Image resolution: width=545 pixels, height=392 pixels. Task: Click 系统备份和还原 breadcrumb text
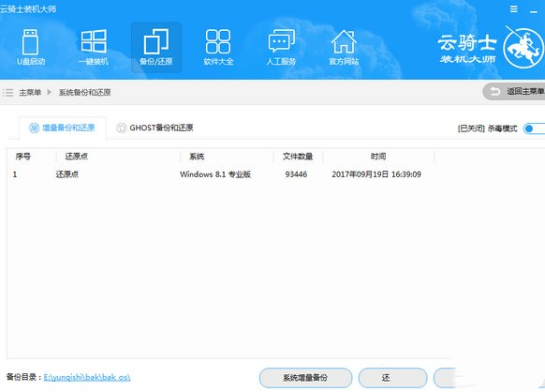85,92
